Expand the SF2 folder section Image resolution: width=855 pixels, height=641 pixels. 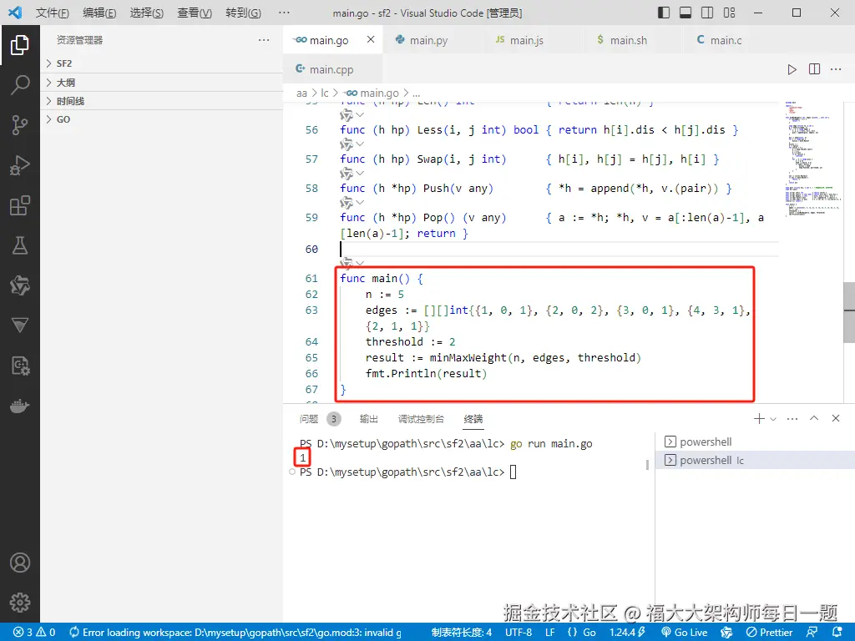point(161,63)
